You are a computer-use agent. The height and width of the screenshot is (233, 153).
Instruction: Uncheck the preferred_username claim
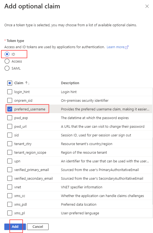pyautogui.click(x=10, y=109)
